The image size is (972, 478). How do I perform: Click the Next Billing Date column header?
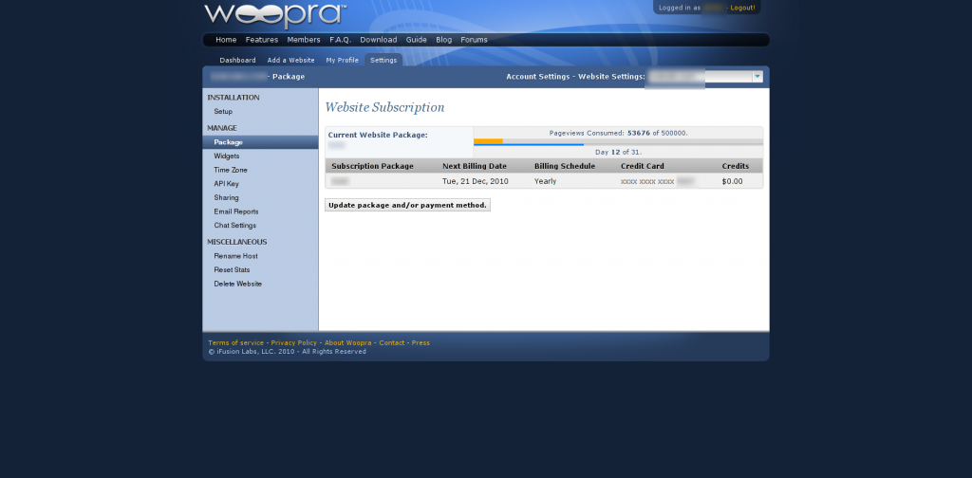coord(475,166)
